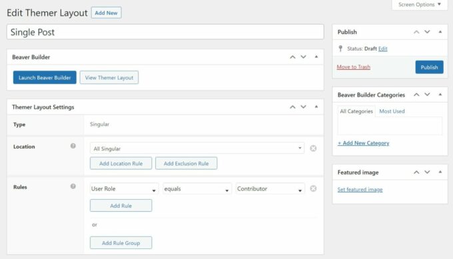This screenshot has width=453, height=259.
Task: Collapse the Beaver Builder panel
Action: click(316, 57)
